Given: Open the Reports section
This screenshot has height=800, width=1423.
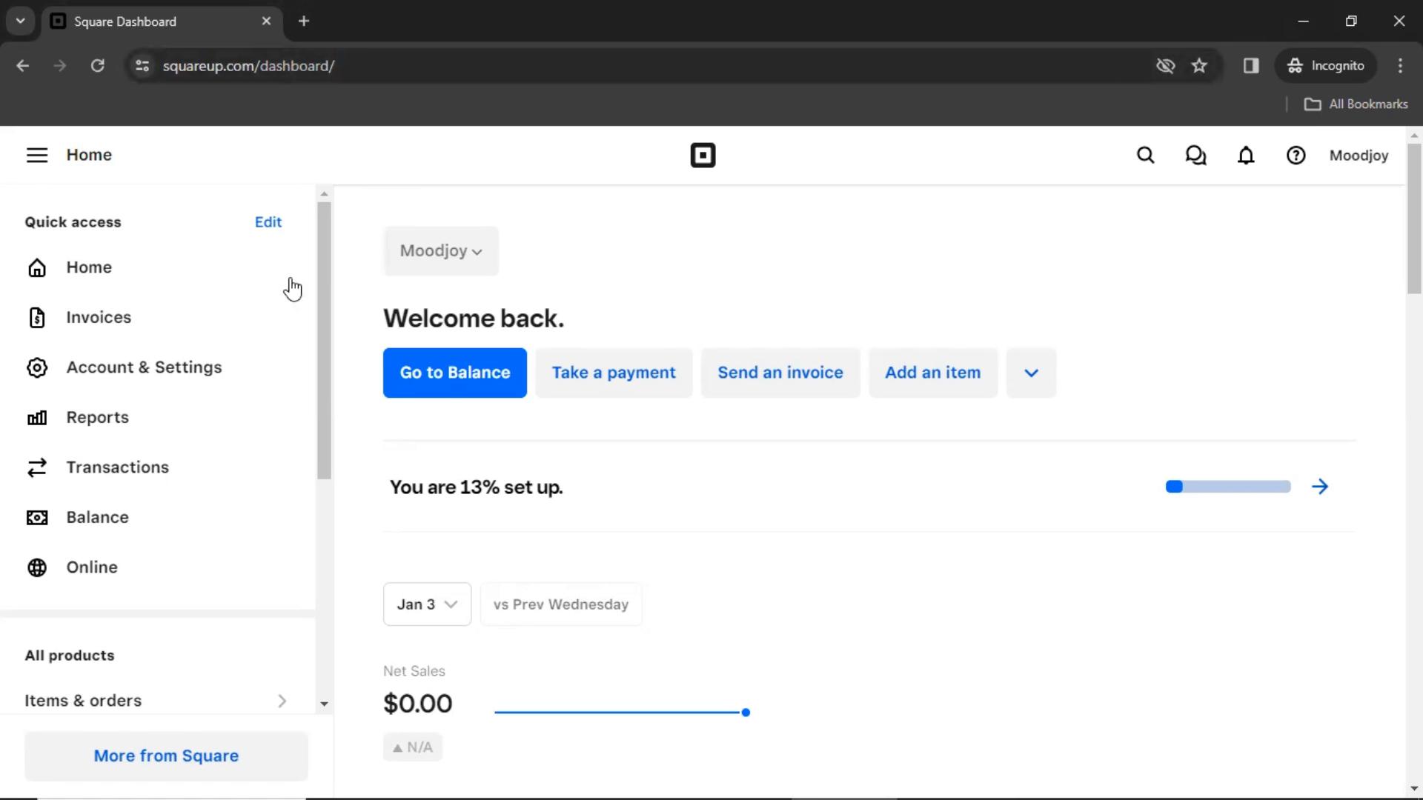Looking at the screenshot, I should (97, 418).
